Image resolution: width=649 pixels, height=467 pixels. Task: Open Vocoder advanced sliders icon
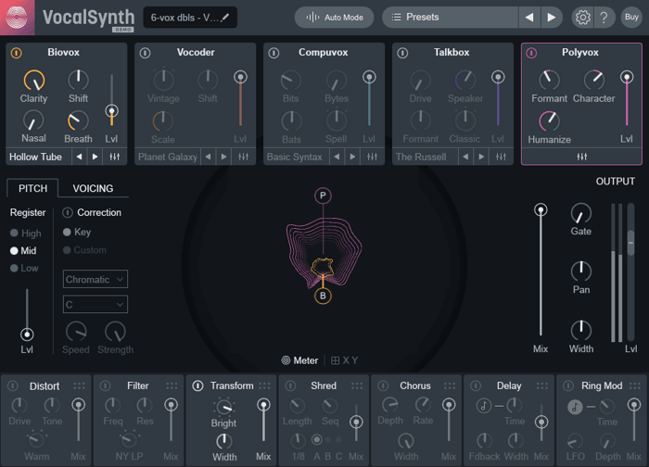(x=243, y=157)
